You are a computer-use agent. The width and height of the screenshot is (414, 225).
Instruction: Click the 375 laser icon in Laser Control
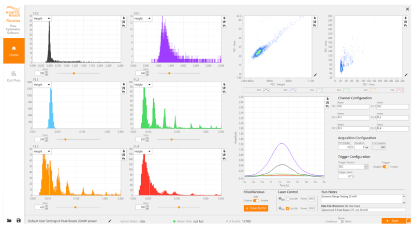tap(282, 208)
